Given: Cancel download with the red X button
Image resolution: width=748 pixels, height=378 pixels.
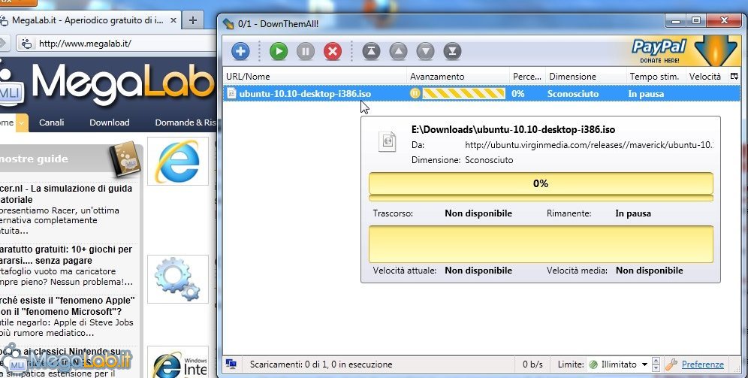Looking at the screenshot, I should (x=332, y=51).
